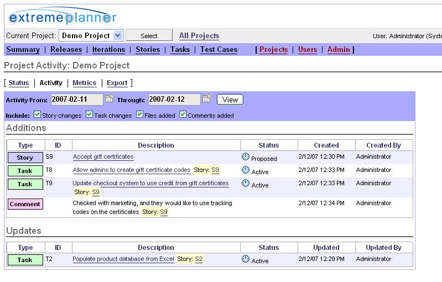
Task: Open 'Populate product database from Excel' link
Action: click(123, 259)
